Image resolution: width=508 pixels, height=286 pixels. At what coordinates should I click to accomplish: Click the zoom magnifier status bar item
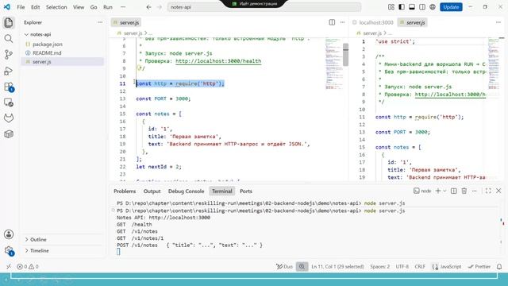[302, 267]
